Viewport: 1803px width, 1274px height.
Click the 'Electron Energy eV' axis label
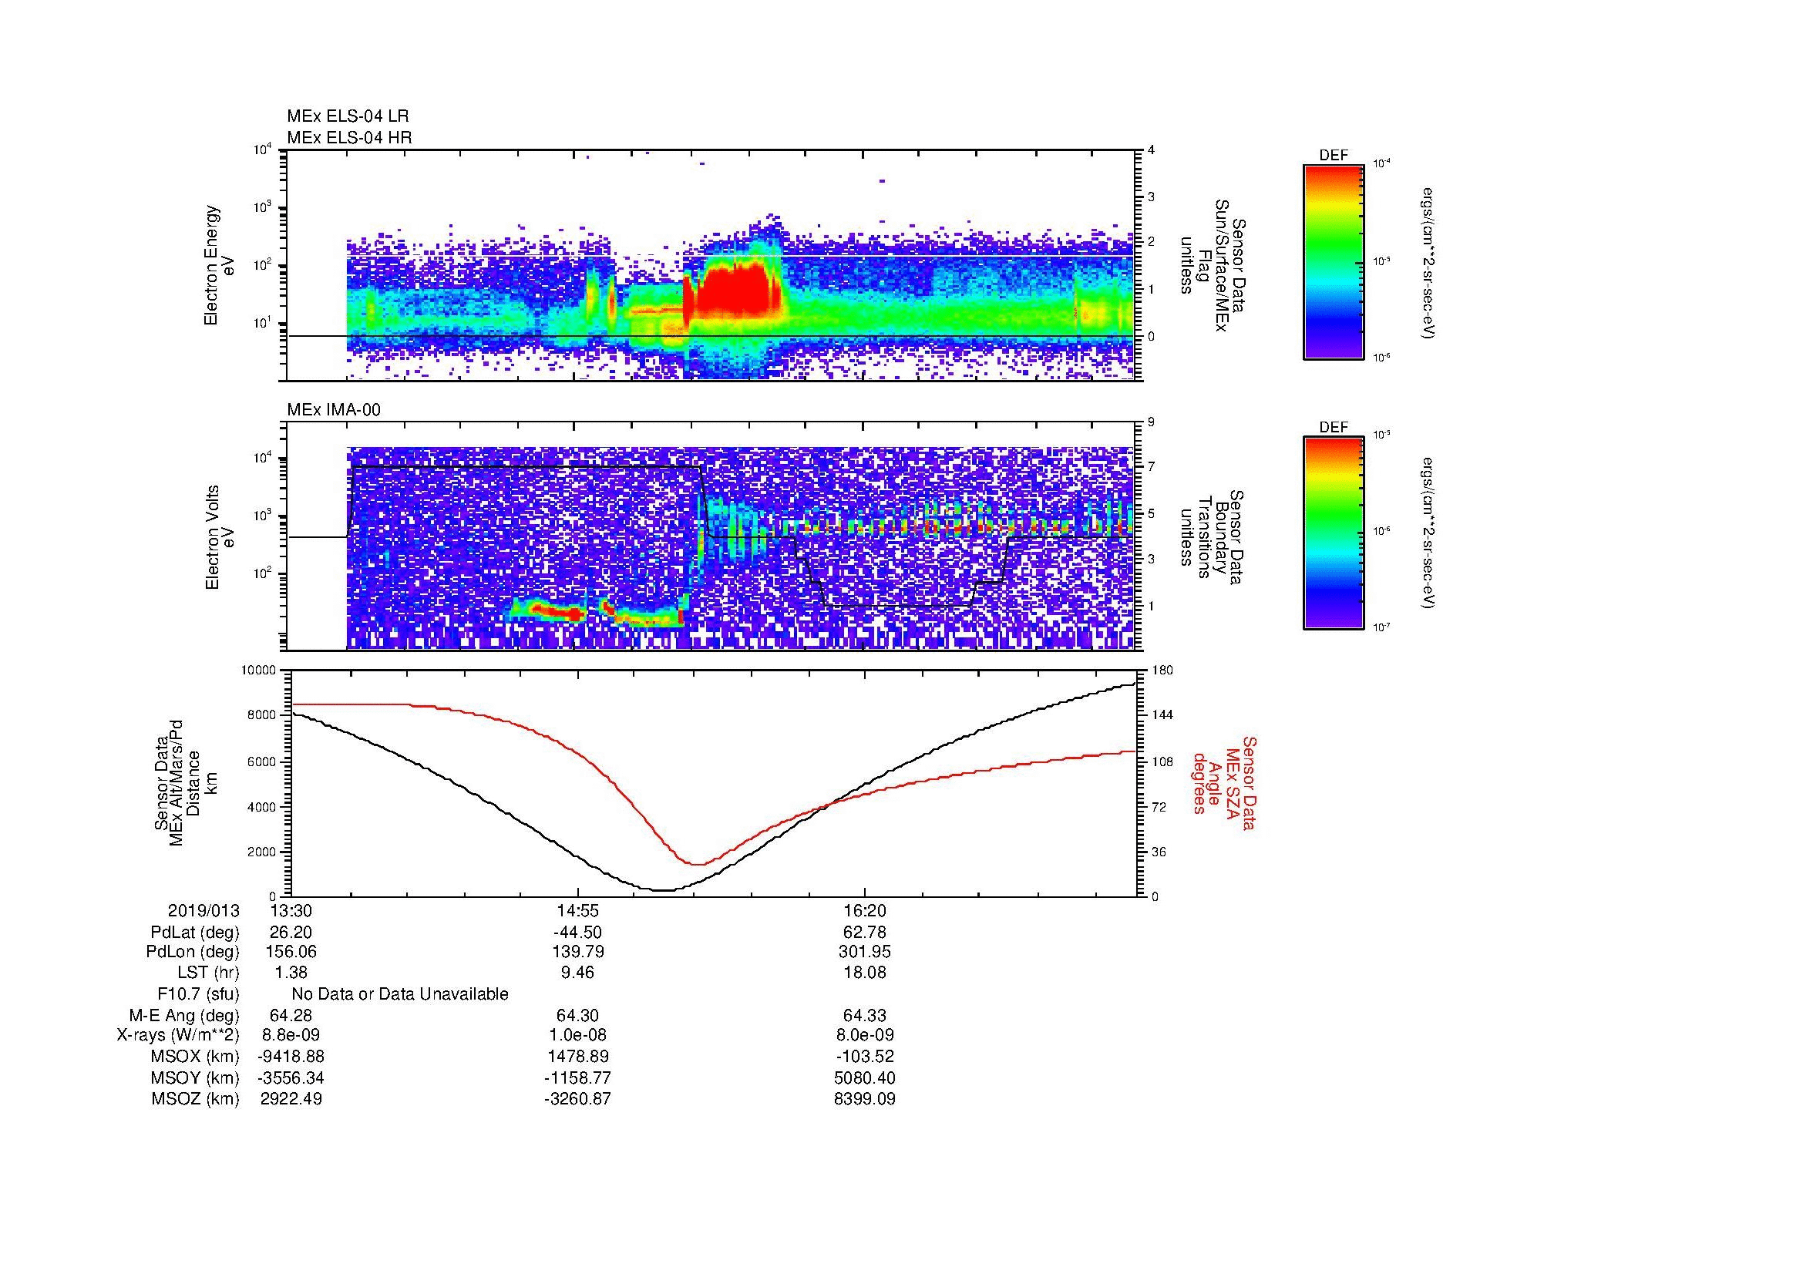(220, 265)
